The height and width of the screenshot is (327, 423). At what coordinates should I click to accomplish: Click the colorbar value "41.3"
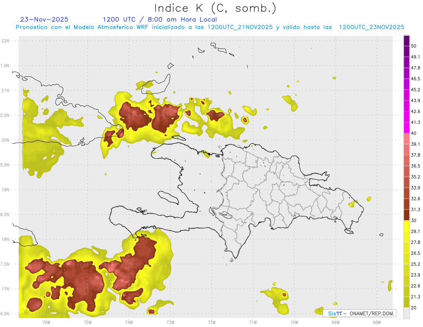click(x=416, y=122)
